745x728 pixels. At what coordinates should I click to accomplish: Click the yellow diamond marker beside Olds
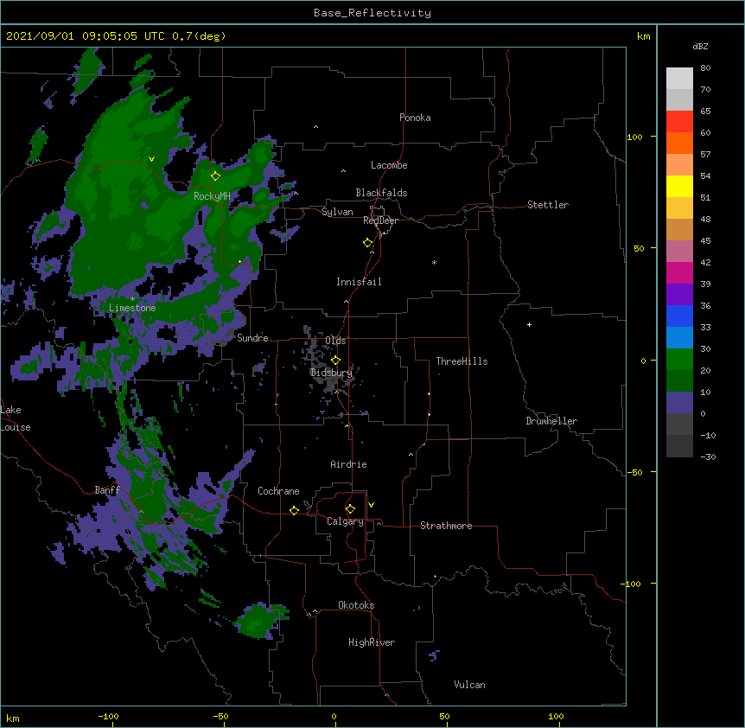click(335, 361)
